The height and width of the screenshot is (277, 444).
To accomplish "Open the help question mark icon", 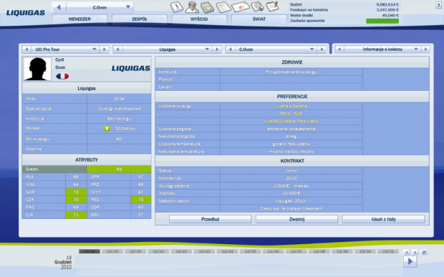I will (x=438, y=5).
